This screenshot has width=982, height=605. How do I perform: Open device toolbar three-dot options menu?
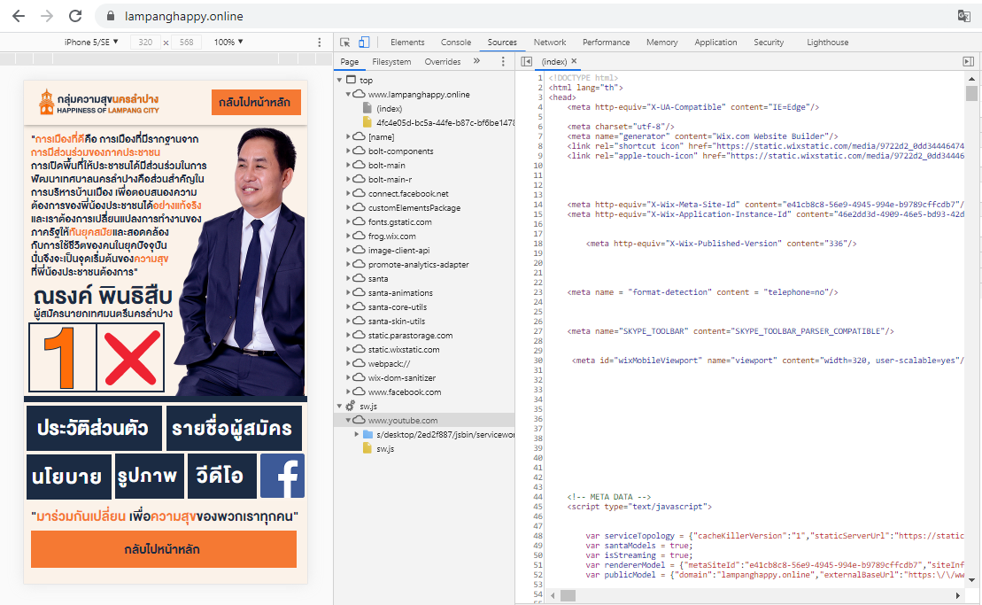coord(320,43)
